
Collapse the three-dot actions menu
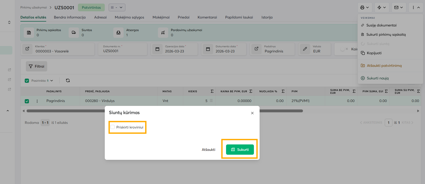tap(416, 7)
